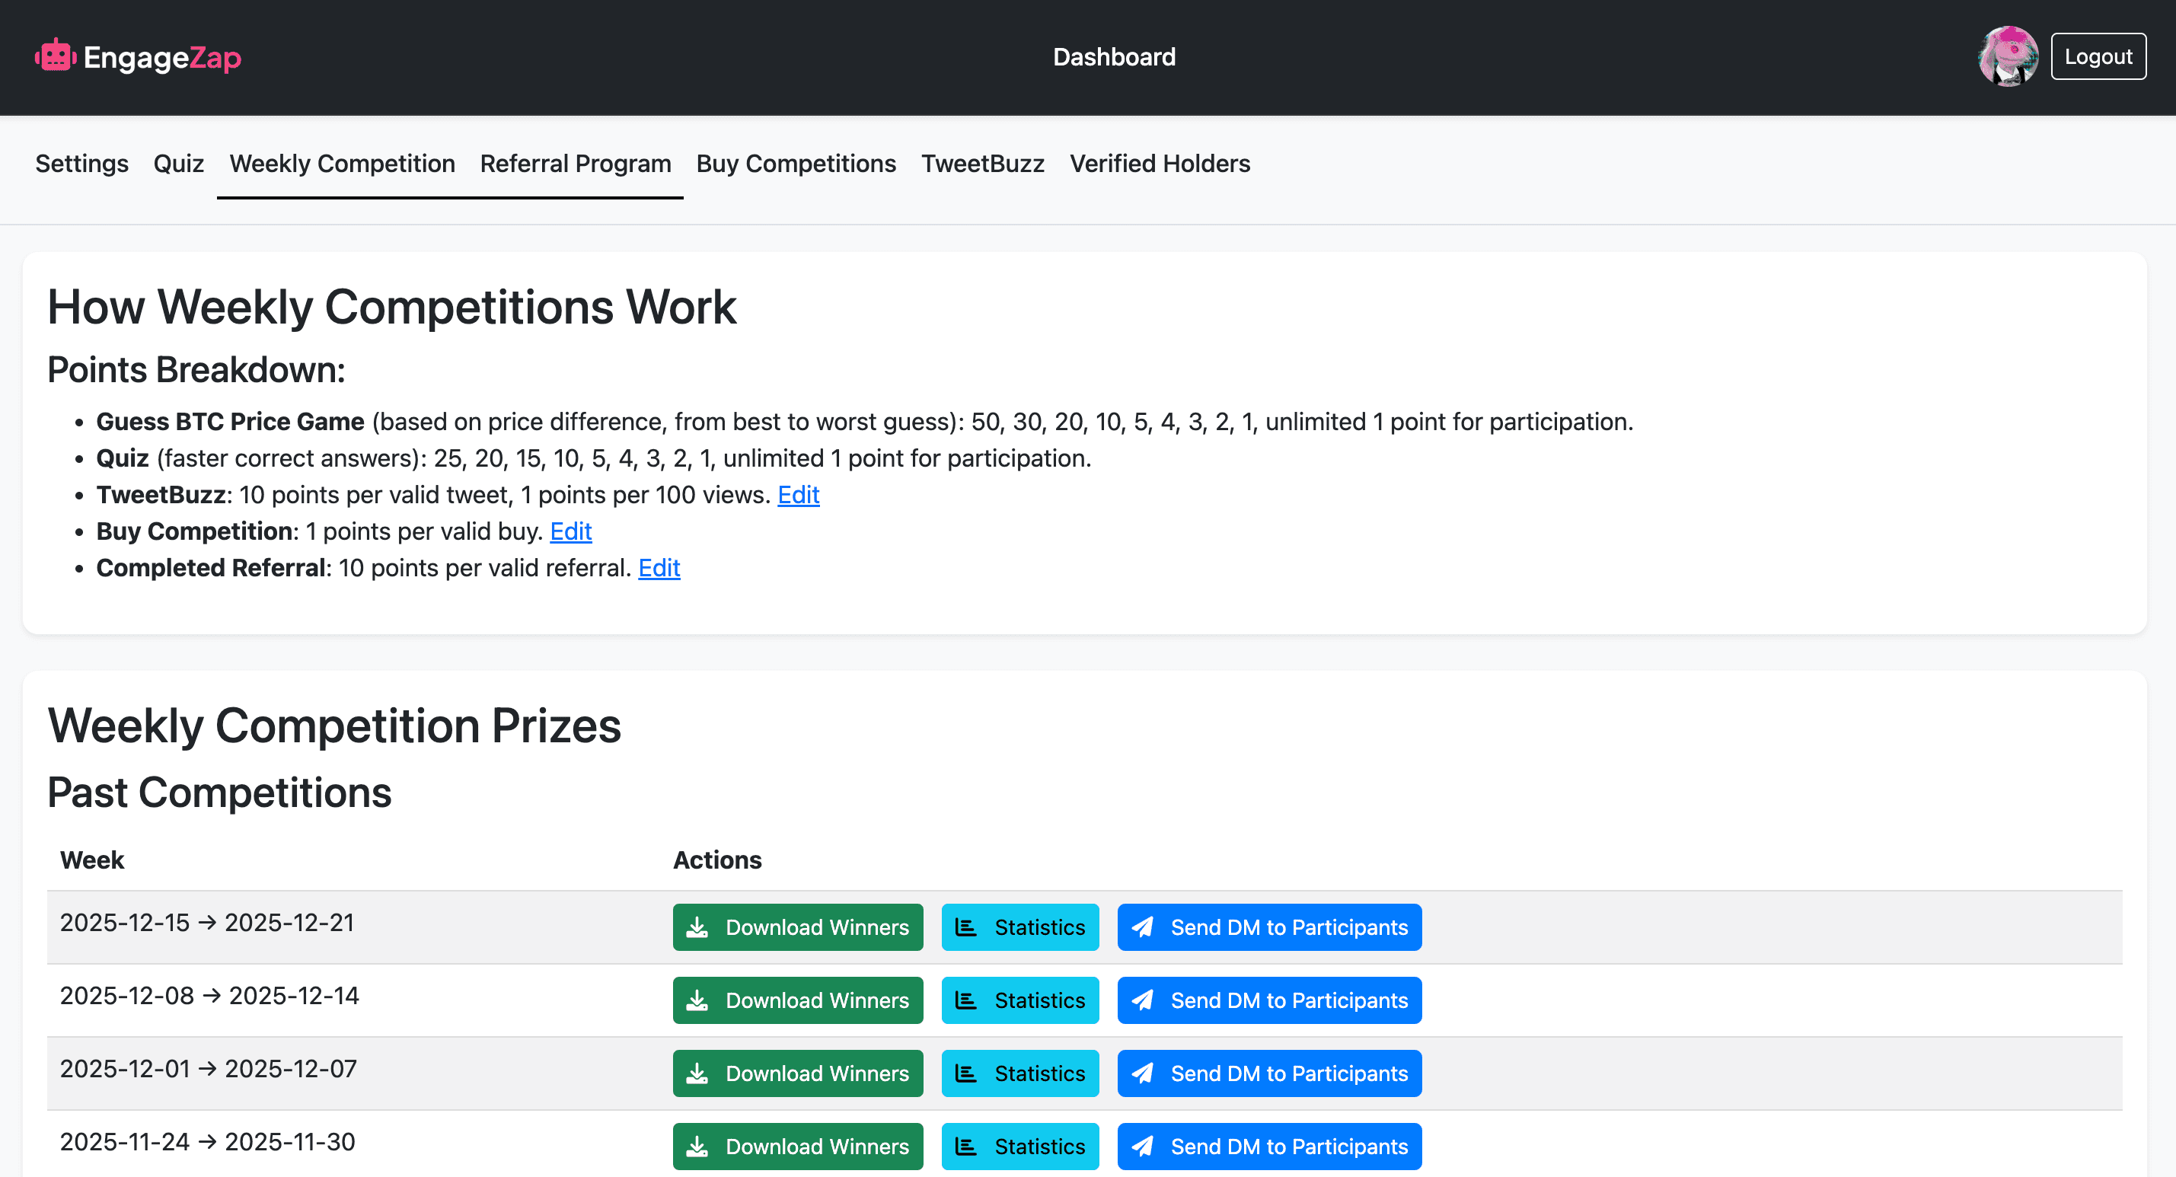Switch to the Quiz tab
Image resolution: width=2176 pixels, height=1177 pixels.
(178, 163)
